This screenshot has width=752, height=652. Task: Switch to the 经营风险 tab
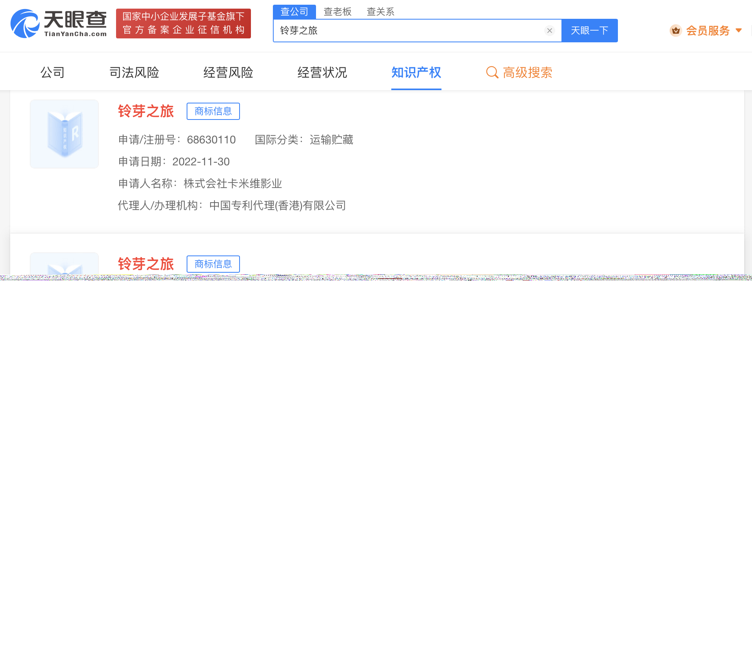pyautogui.click(x=228, y=72)
